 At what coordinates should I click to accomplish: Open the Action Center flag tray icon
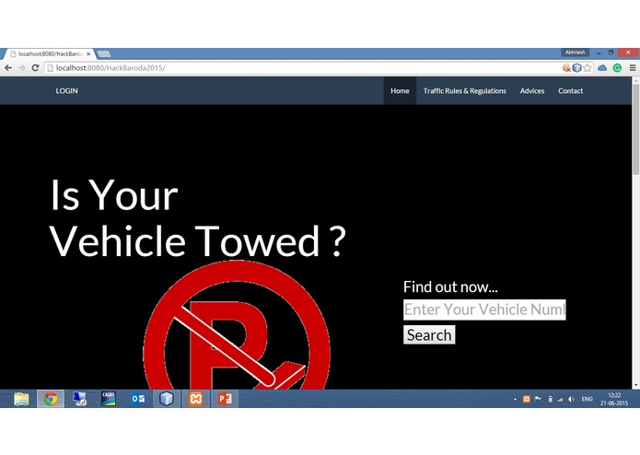point(538,399)
